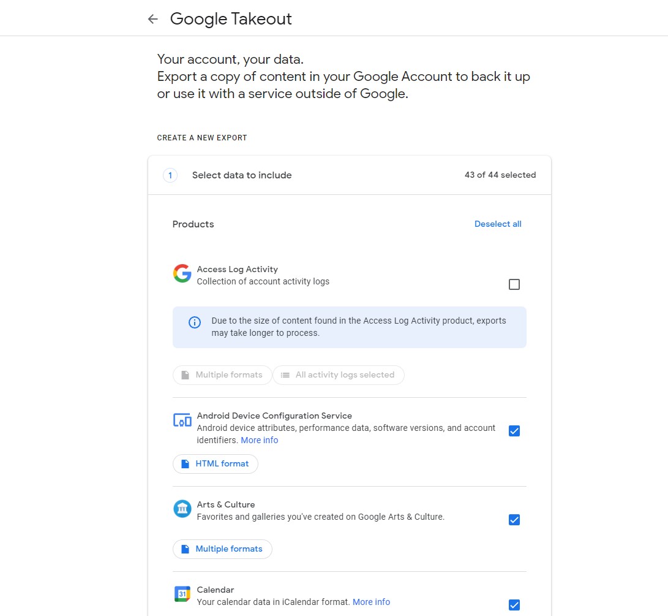Click the Arts & Culture museum icon
Screen dimensions: 668x616
pyautogui.click(x=182, y=509)
